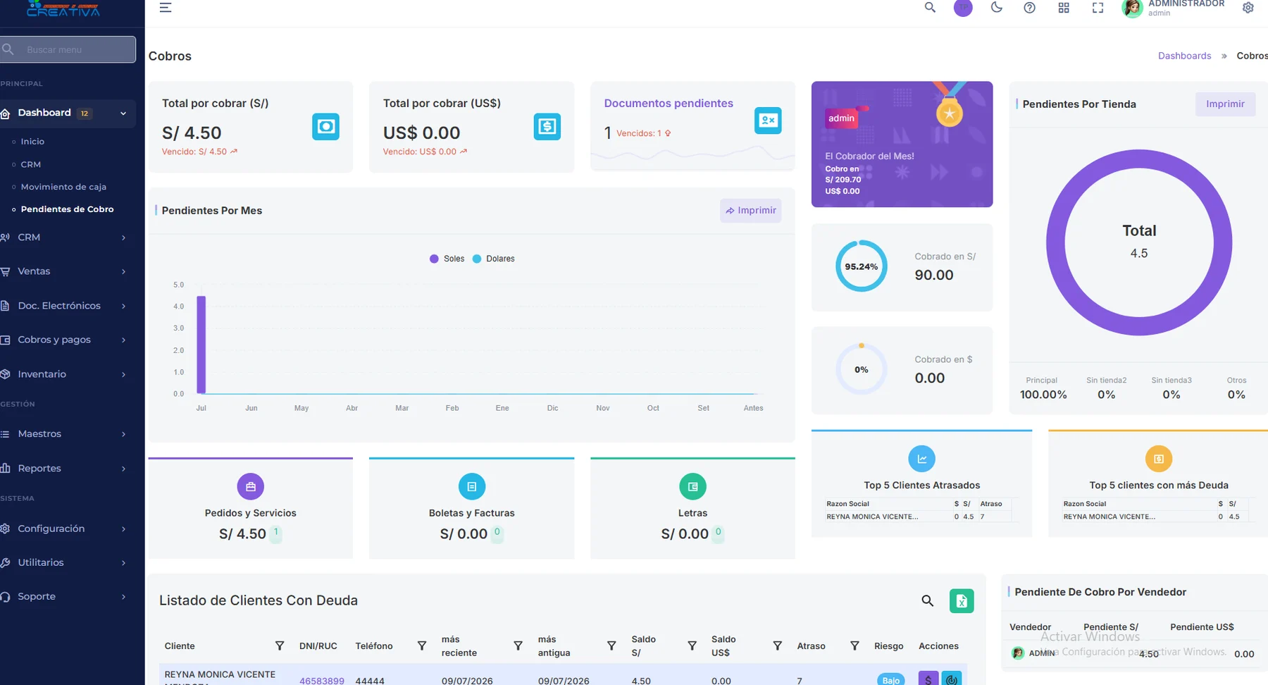Export client debt list to Excel
Image resolution: width=1268 pixels, height=685 pixels.
pos(962,601)
